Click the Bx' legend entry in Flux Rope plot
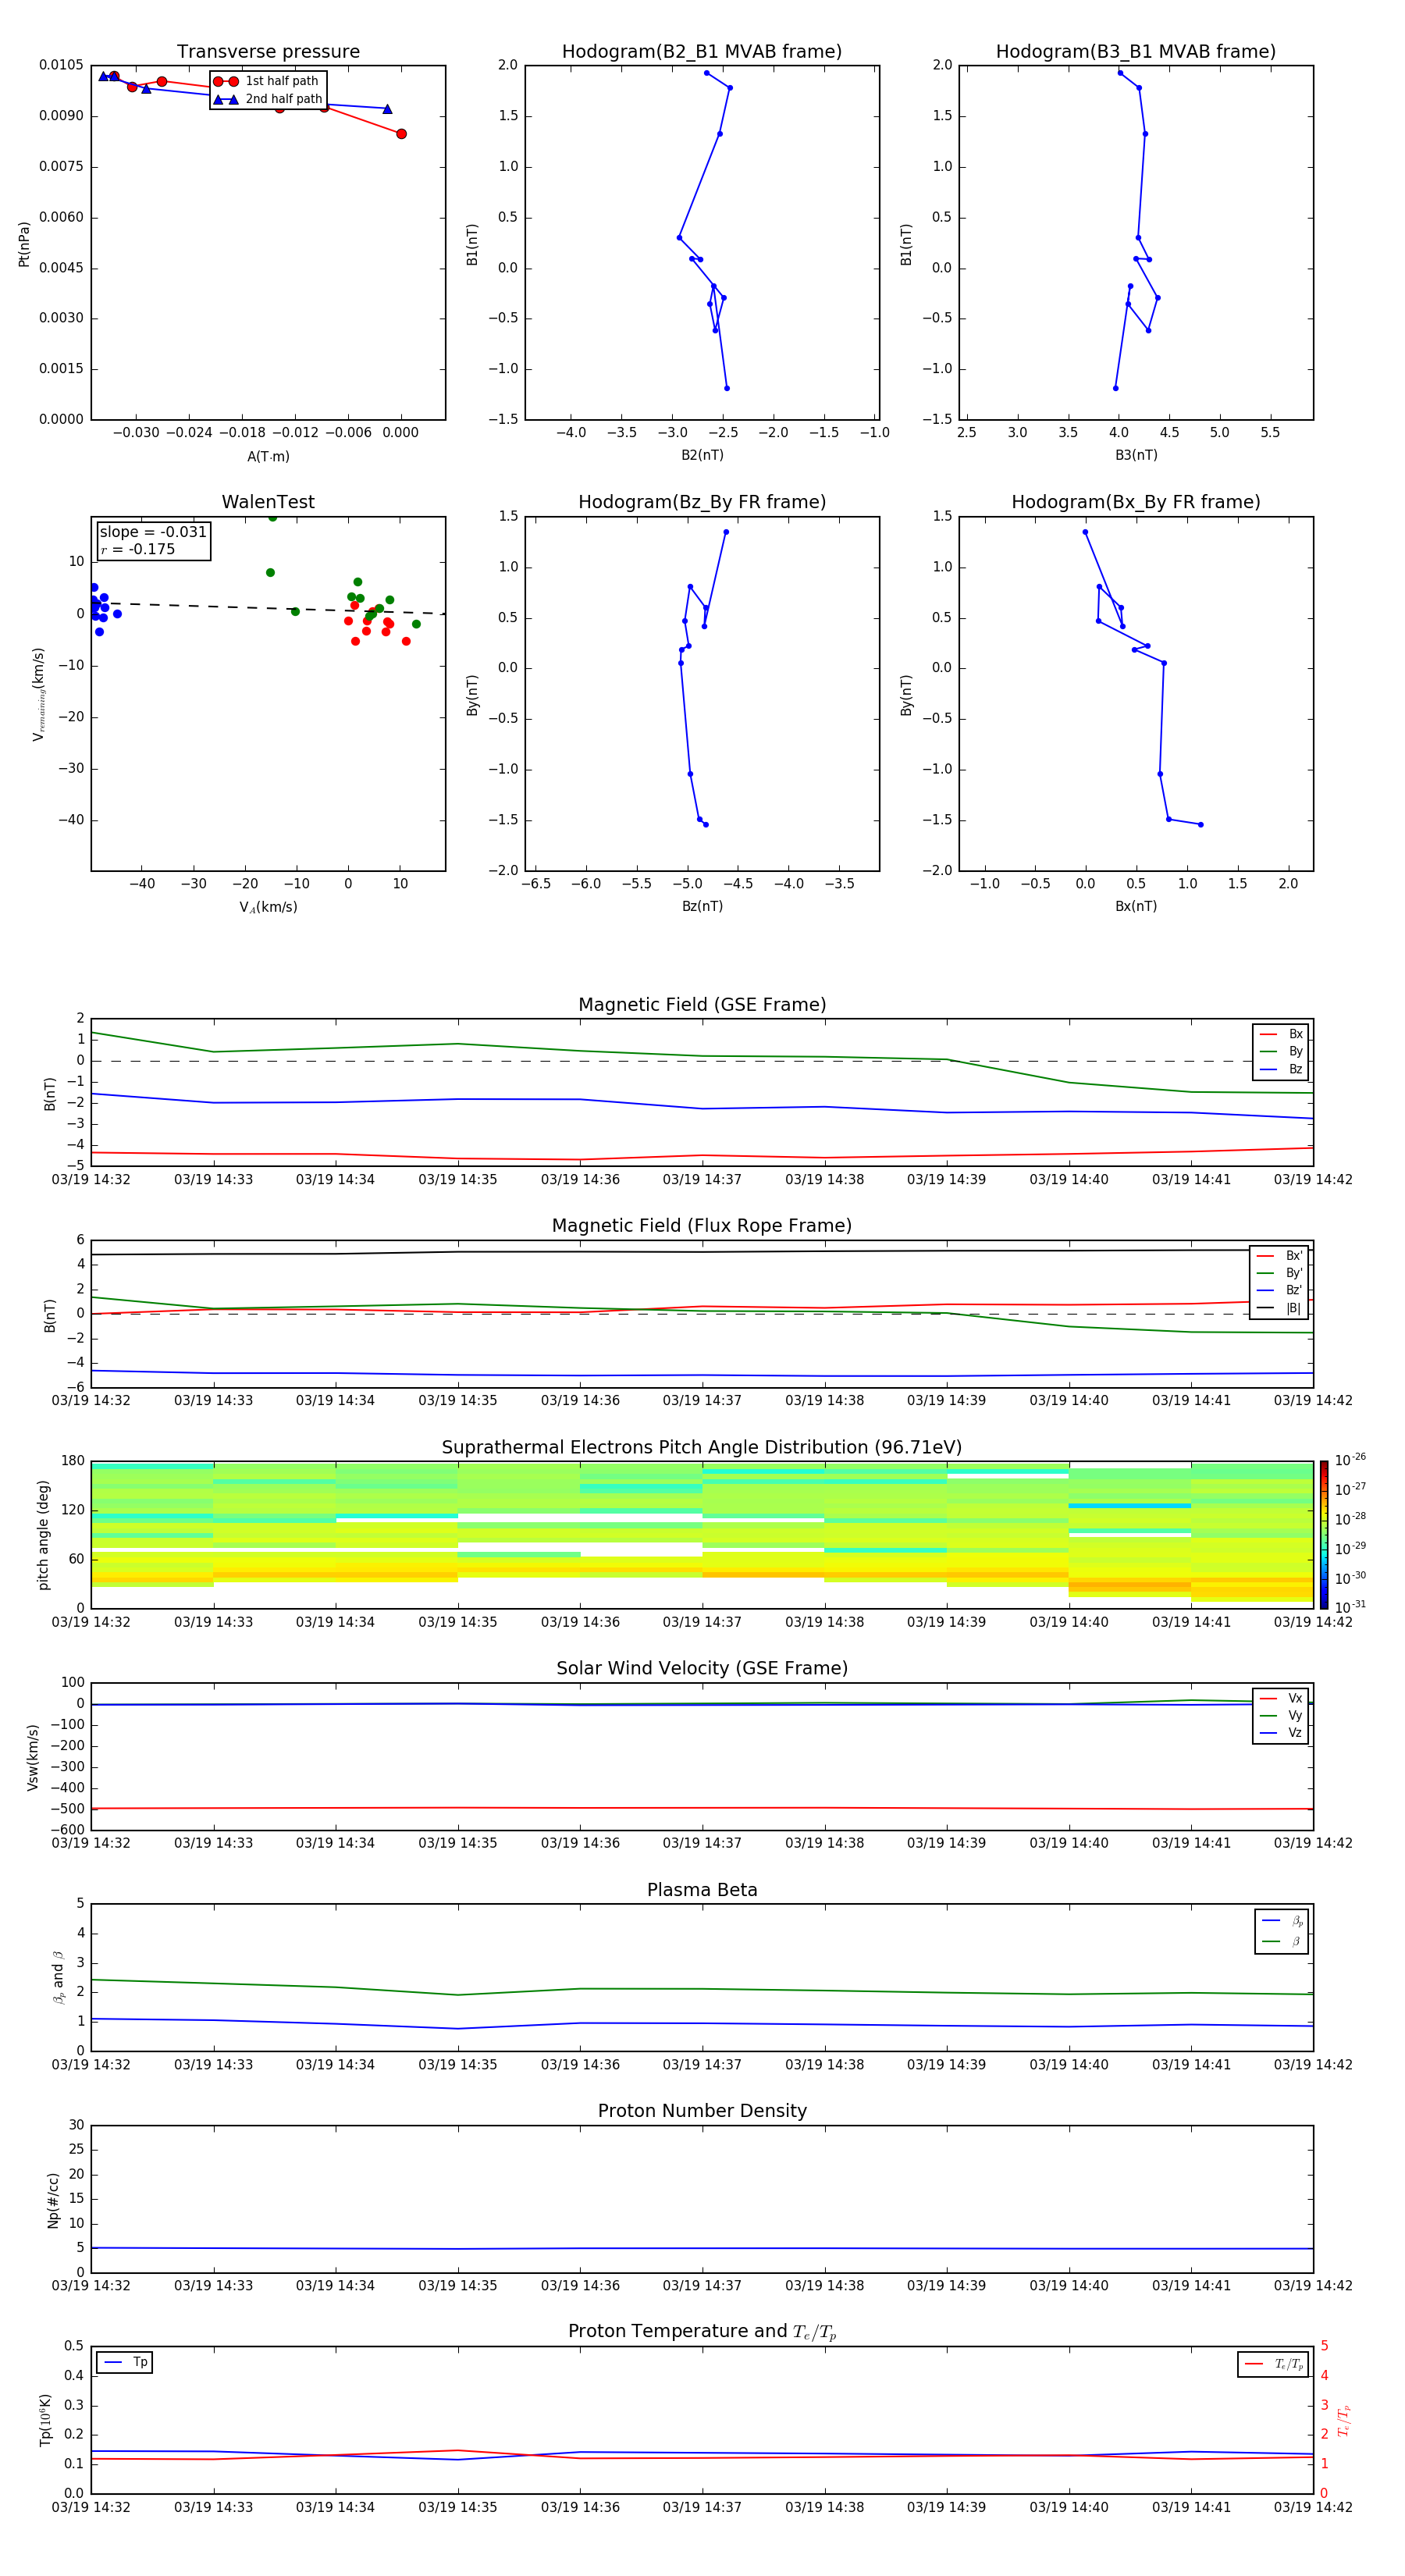Viewport: 1405px width, 2576px height. tap(1279, 1256)
